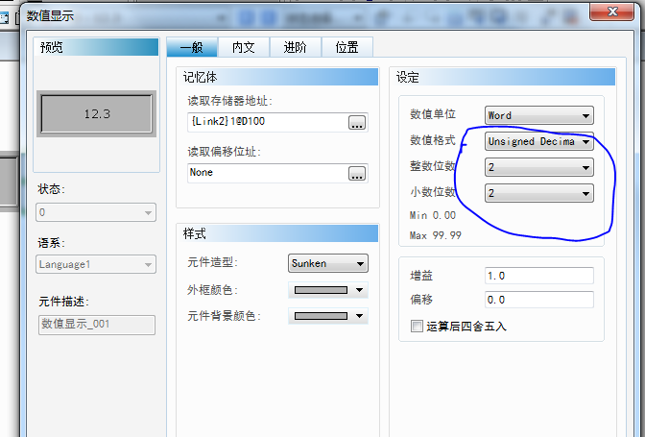
Task: Switch to the 位置 tab
Action: pos(346,47)
